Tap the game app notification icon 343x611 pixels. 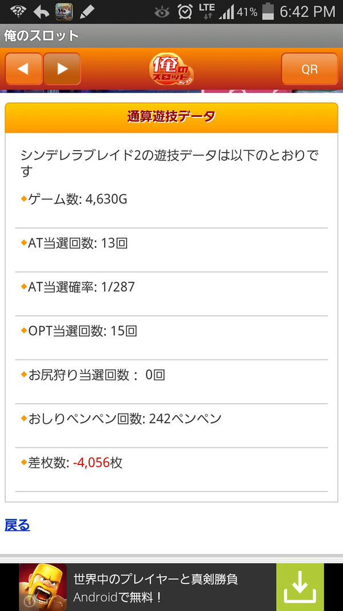point(64,12)
